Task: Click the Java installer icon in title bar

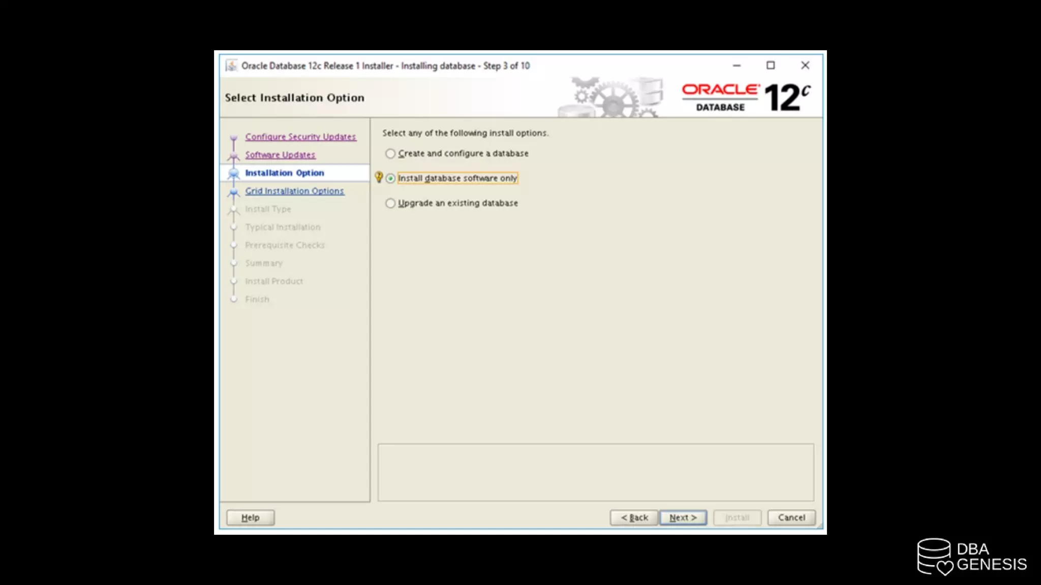Action: 231,66
